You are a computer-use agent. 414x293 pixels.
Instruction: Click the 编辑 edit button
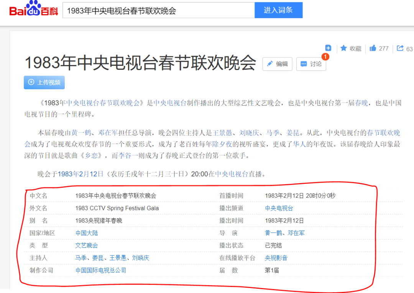coord(277,64)
